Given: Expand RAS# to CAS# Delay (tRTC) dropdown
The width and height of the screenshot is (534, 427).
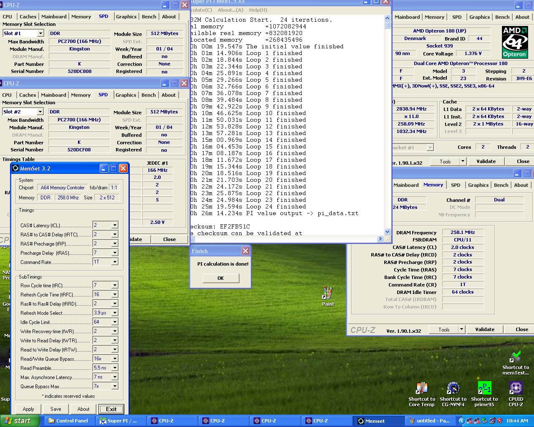Looking at the screenshot, I should [115, 234].
